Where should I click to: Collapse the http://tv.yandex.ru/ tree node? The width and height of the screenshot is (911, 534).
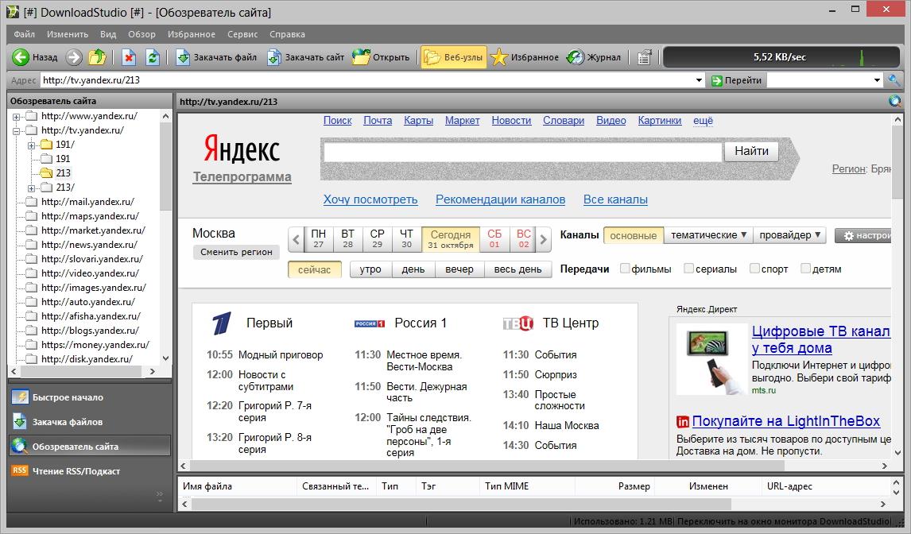click(x=16, y=130)
